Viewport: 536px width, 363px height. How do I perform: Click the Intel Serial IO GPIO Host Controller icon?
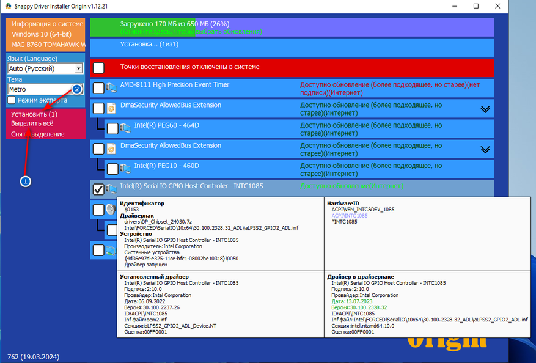111,189
